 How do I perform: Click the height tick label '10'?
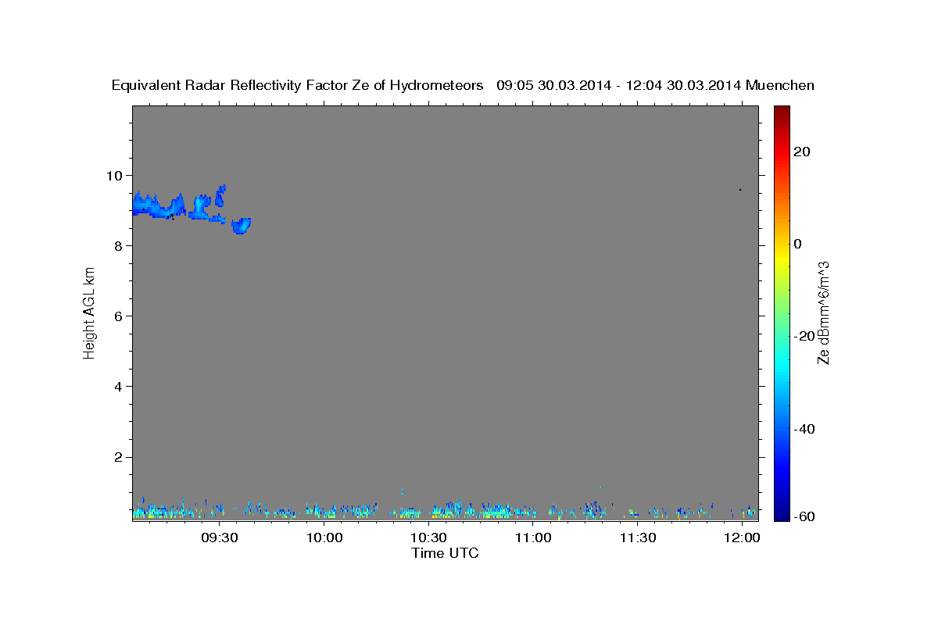116,175
